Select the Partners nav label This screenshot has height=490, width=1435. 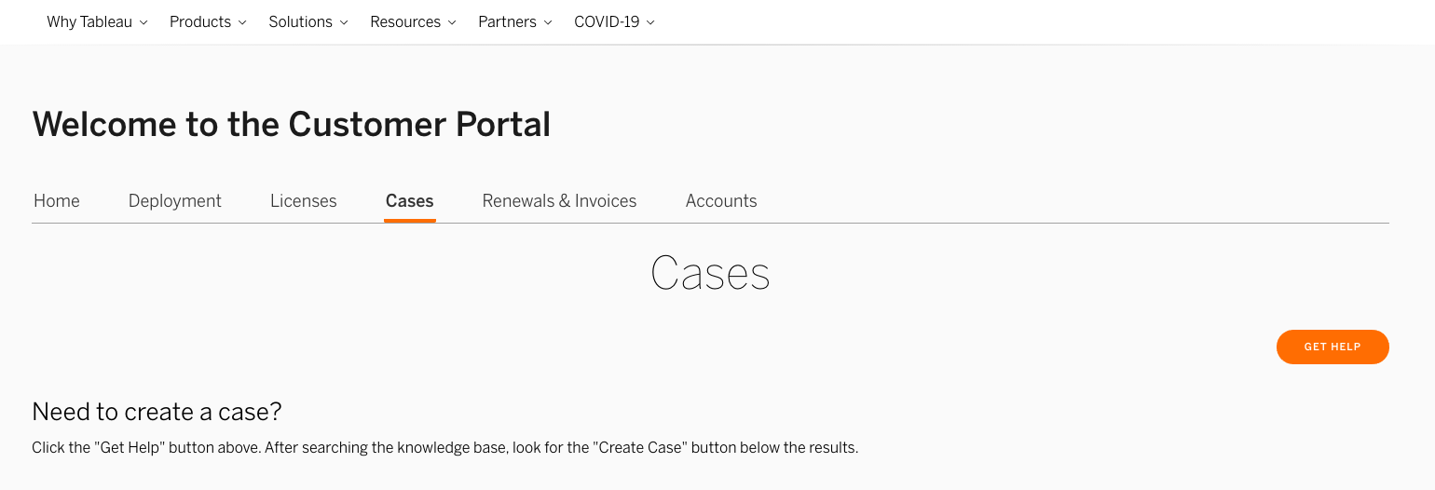[x=508, y=21]
